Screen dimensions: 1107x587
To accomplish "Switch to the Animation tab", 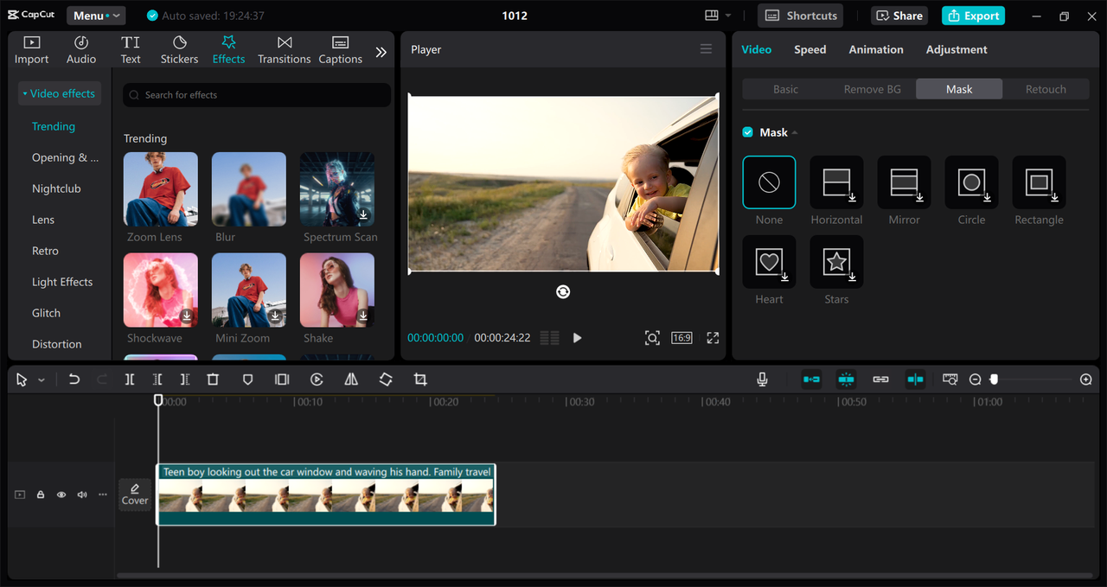I will pos(876,49).
